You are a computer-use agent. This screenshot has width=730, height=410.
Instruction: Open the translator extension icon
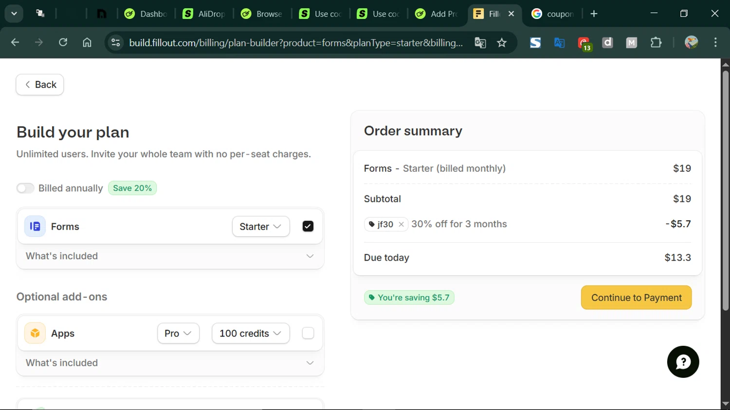pos(559,43)
